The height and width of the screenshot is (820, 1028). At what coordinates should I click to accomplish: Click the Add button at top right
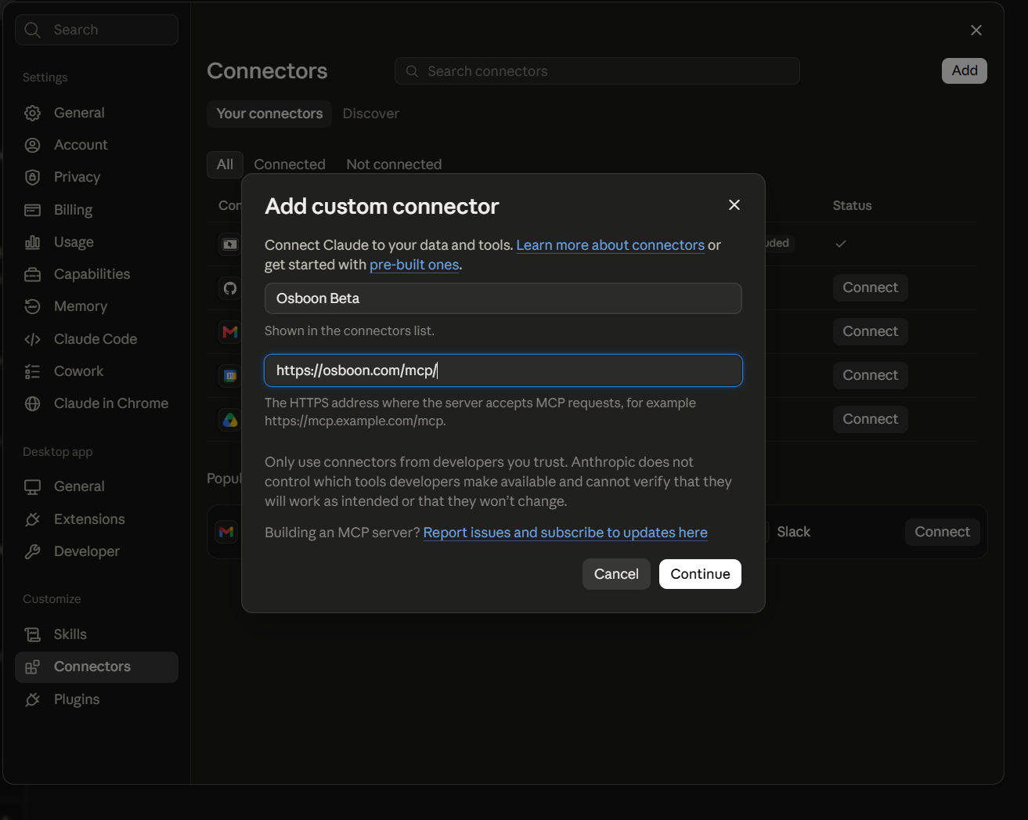pyautogui.click(x=964, y=70)
